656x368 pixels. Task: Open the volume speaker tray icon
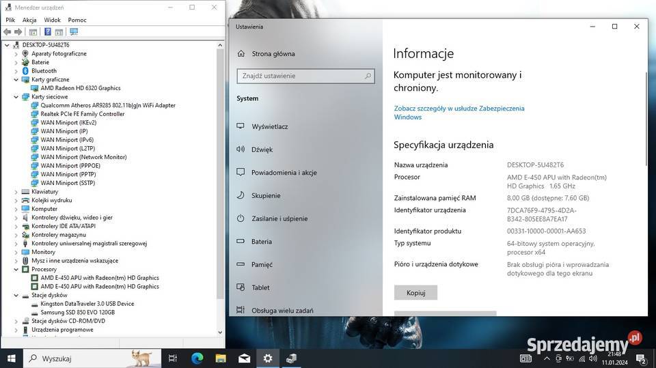click(x=593, y=358)
